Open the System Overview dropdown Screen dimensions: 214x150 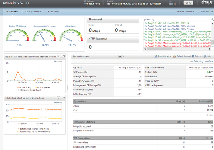pyautogui.click(x=120, y=56)
